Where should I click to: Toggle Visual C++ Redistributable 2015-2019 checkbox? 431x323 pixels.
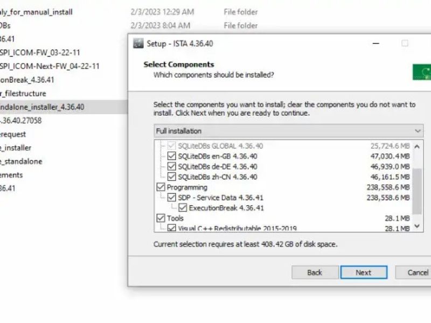172,228
